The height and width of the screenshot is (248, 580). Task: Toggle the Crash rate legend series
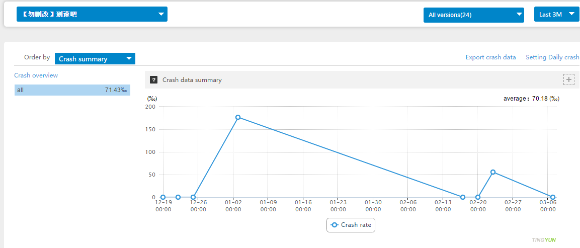click(x=351, y=225)
